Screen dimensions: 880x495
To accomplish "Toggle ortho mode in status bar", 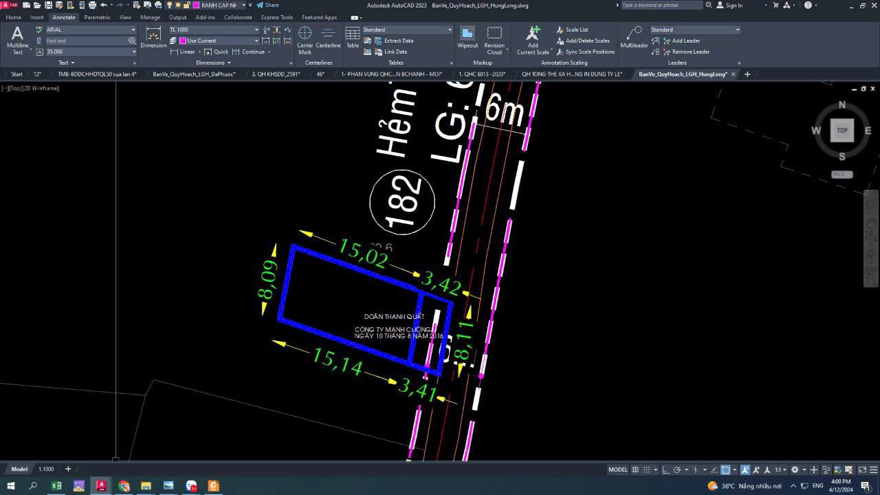I will click(x=665, y=470).
